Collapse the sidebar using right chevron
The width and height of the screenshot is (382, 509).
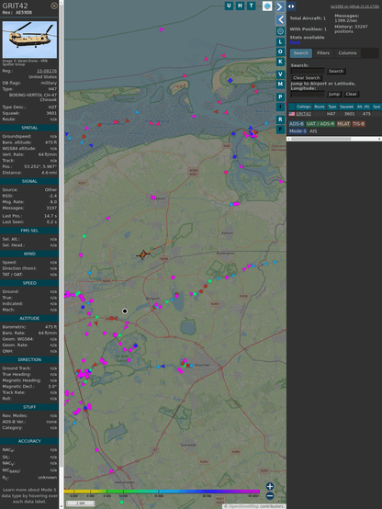[280, 6]
